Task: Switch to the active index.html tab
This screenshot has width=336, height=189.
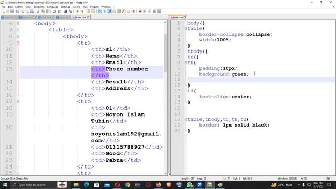Action: [x=81, y=17]
